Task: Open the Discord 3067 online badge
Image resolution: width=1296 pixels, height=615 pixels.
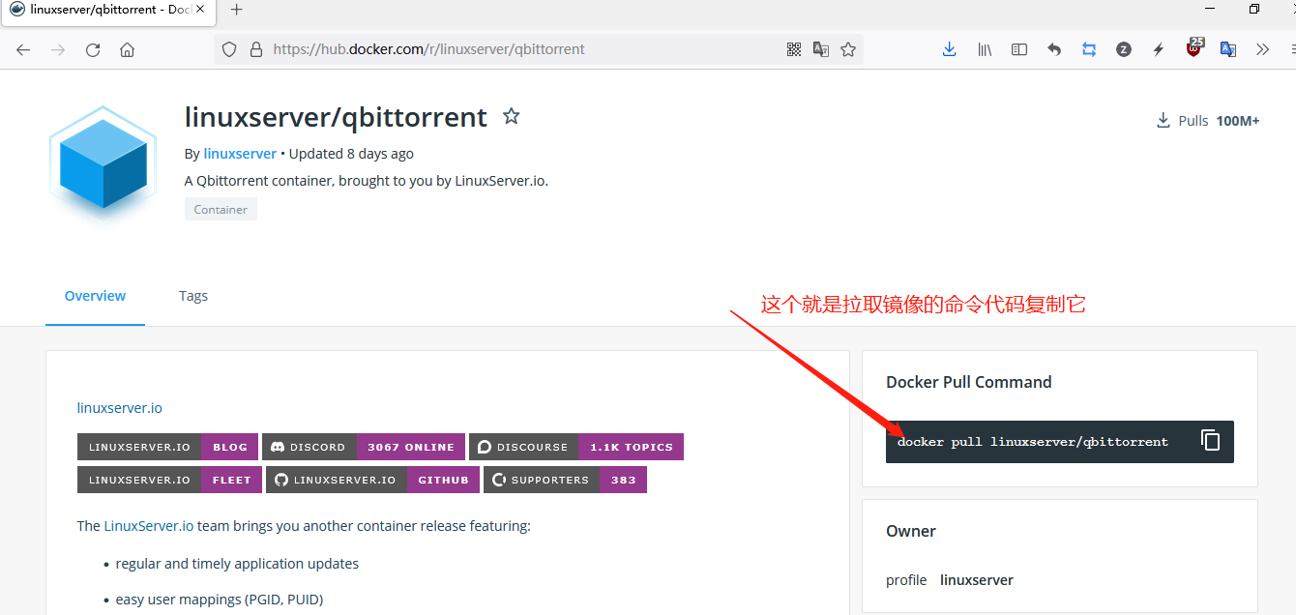Action: click(364, 447)
